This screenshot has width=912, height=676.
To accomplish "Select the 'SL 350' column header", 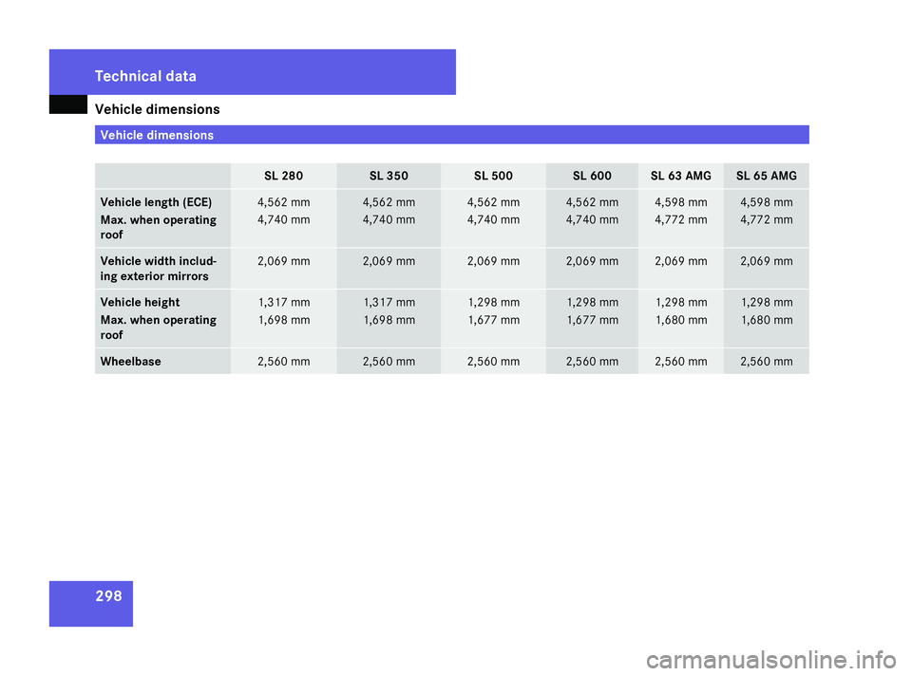I will click(389, 176).
